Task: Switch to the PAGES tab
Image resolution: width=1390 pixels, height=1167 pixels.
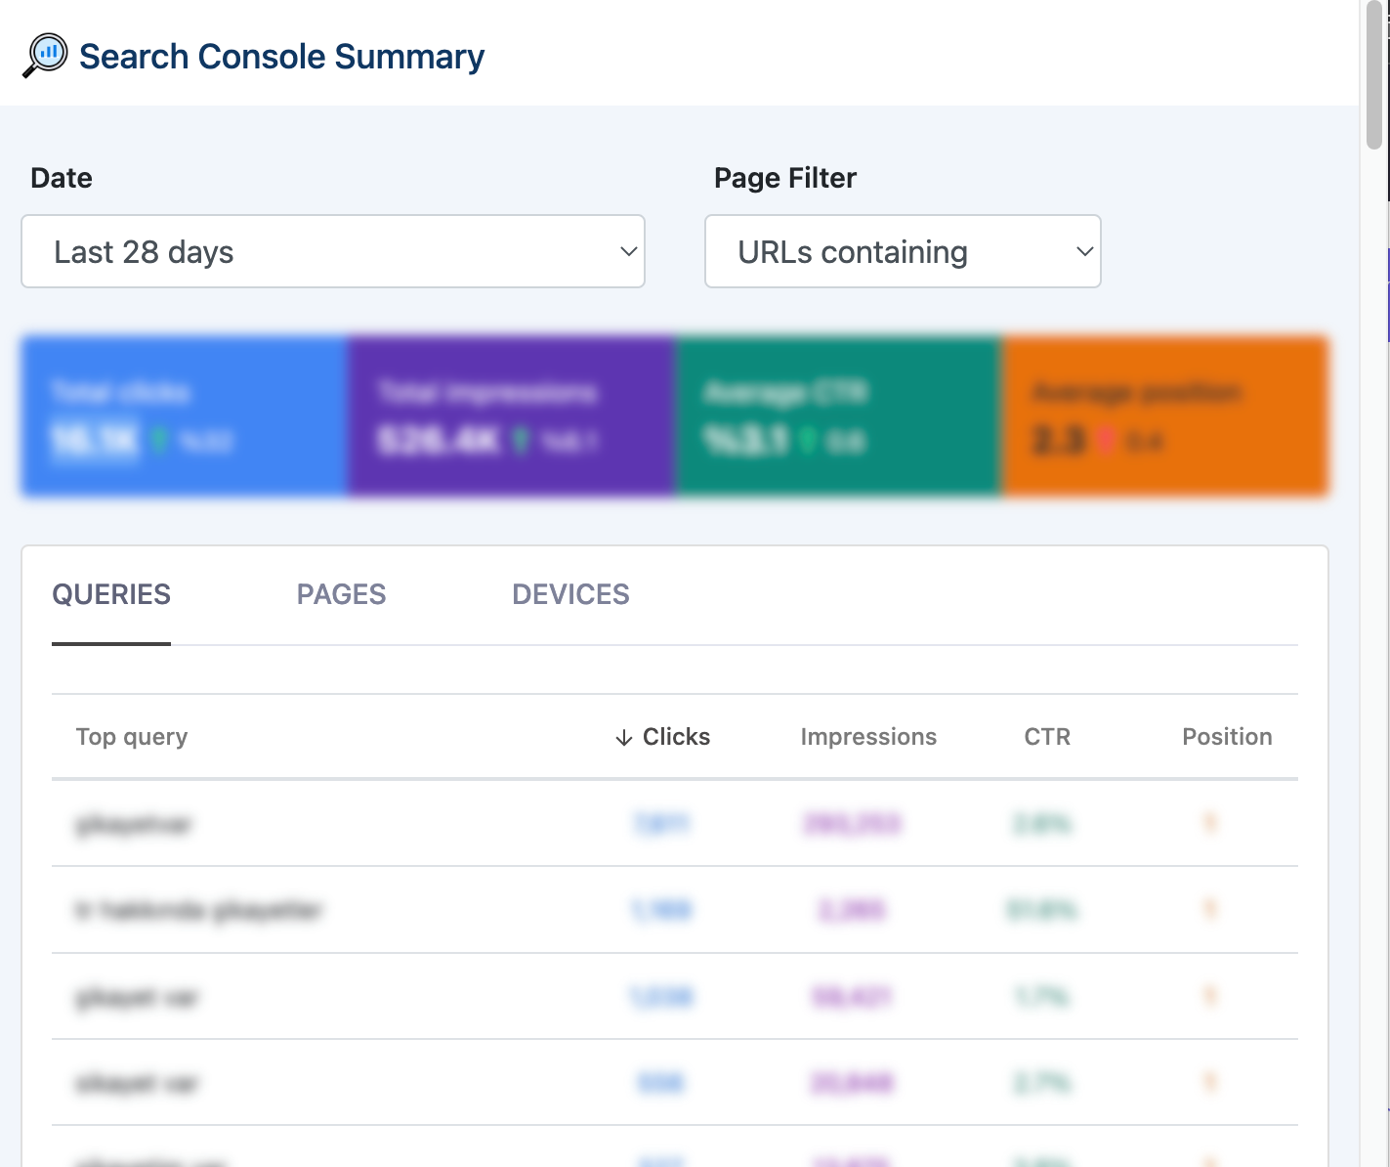Action: pos(341,594)
